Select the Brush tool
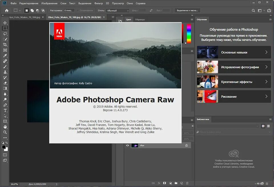The image size is (274, 187). pos(5,67)
